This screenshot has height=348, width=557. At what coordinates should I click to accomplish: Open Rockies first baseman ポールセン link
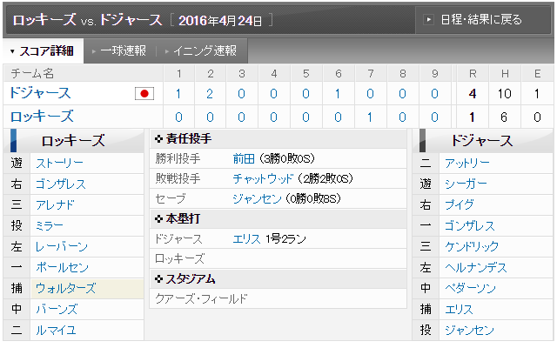click(62, 268)
